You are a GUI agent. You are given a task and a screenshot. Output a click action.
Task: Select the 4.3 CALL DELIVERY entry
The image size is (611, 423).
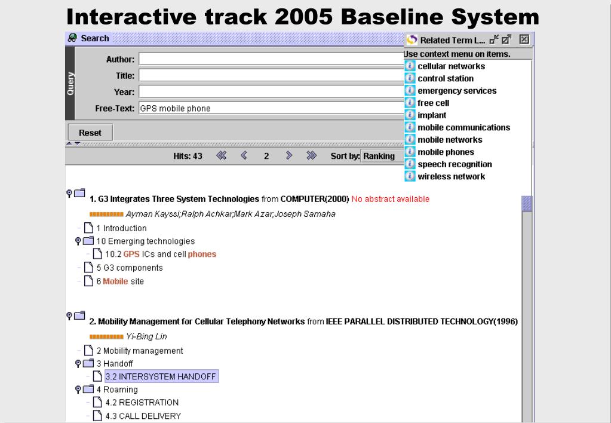click(143, 416)
